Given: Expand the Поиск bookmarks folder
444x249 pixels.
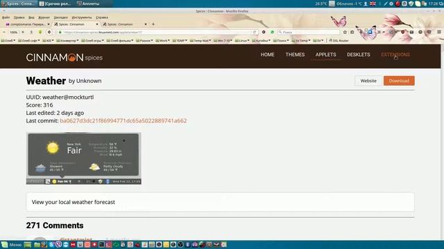Looking at the screenshot, I should click(x=281, y=41).
